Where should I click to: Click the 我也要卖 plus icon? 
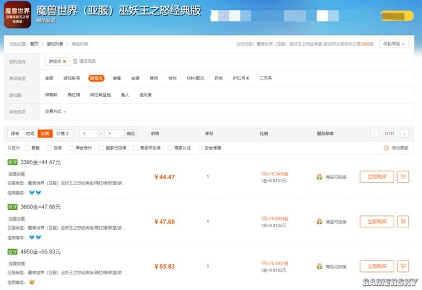(386, 148)
